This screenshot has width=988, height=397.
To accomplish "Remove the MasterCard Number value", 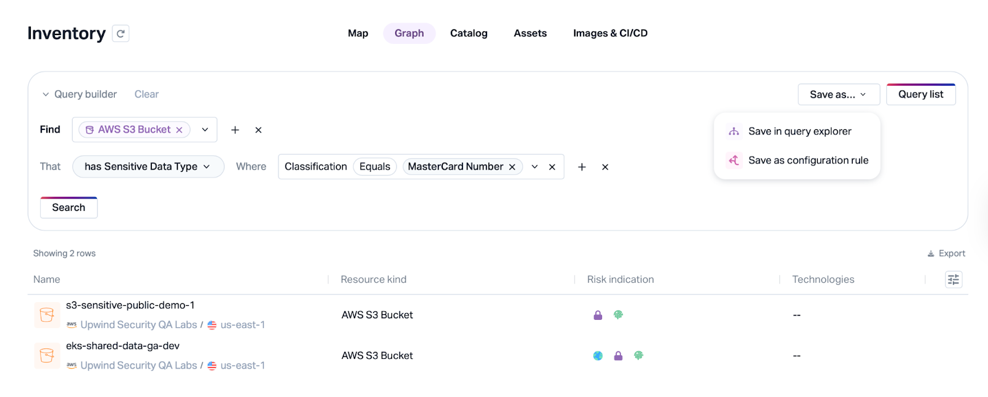I will click(x=512, y=167).
